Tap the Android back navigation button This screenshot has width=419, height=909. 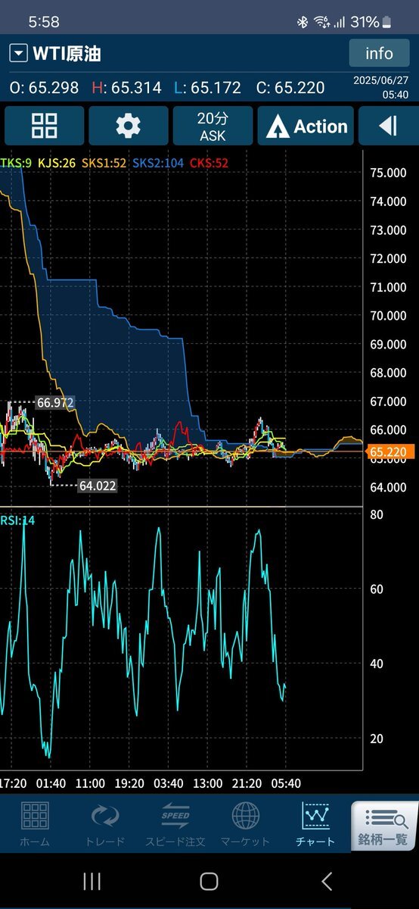tap(327, 881)
